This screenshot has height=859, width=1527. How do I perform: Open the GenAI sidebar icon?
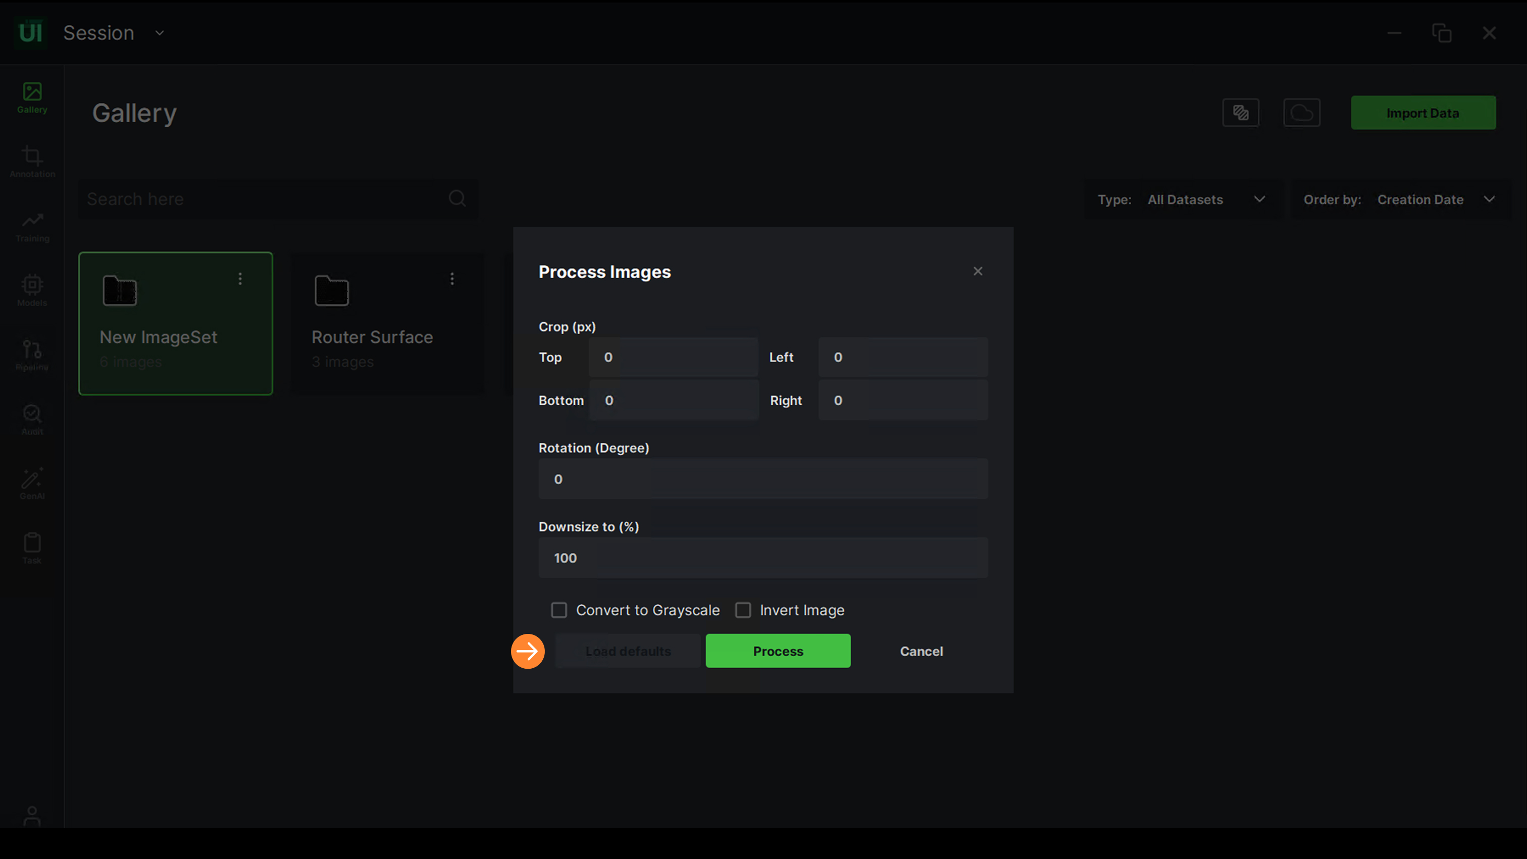click(x=32, y=484)
